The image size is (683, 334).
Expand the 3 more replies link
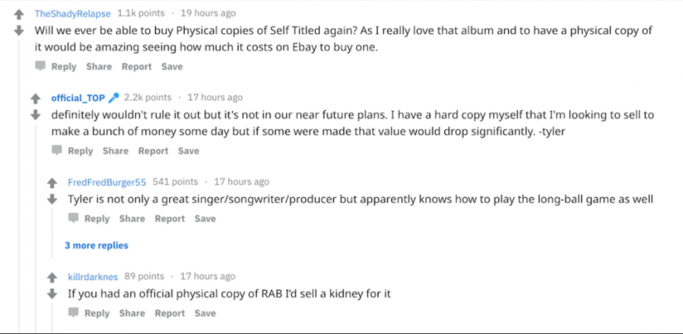click(97, 245)
